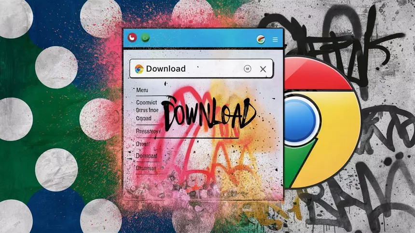
Task: Open the hamburger menu icon
Action: [x=275, y=39]
